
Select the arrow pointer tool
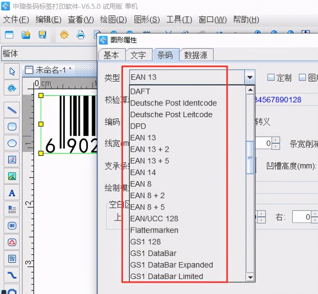pos(12,71)
